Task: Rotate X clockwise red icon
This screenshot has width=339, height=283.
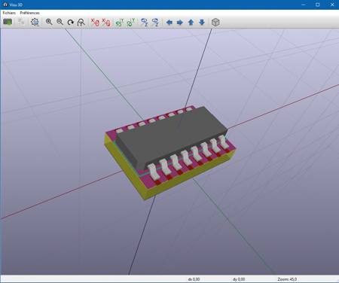Action: tap(95, 23)
